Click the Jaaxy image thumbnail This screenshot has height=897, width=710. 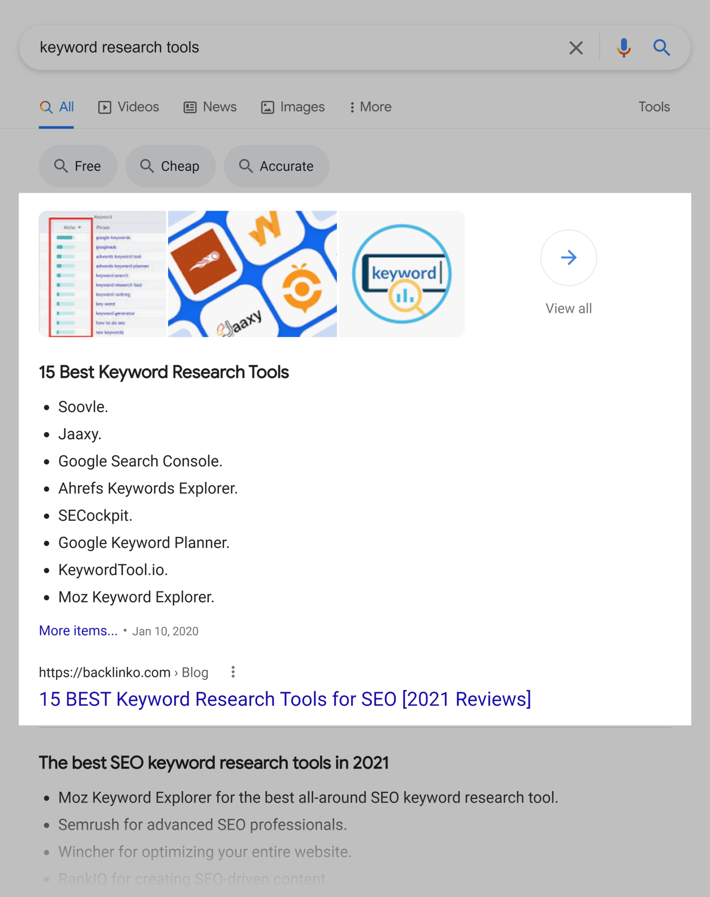point(252,274)
